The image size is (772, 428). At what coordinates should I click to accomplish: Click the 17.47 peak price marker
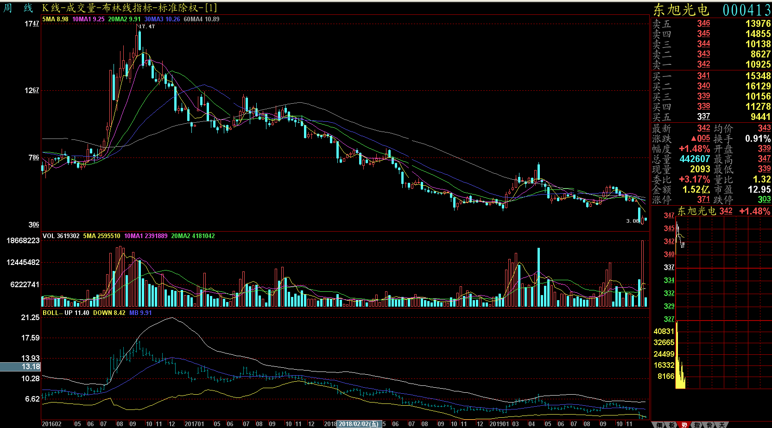click(x=147, y=26)
